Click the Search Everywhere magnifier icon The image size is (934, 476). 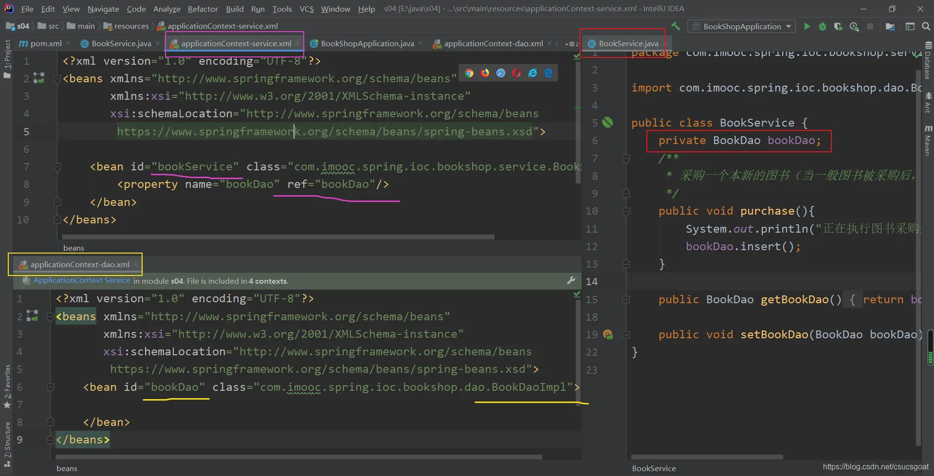click(926, 26)
